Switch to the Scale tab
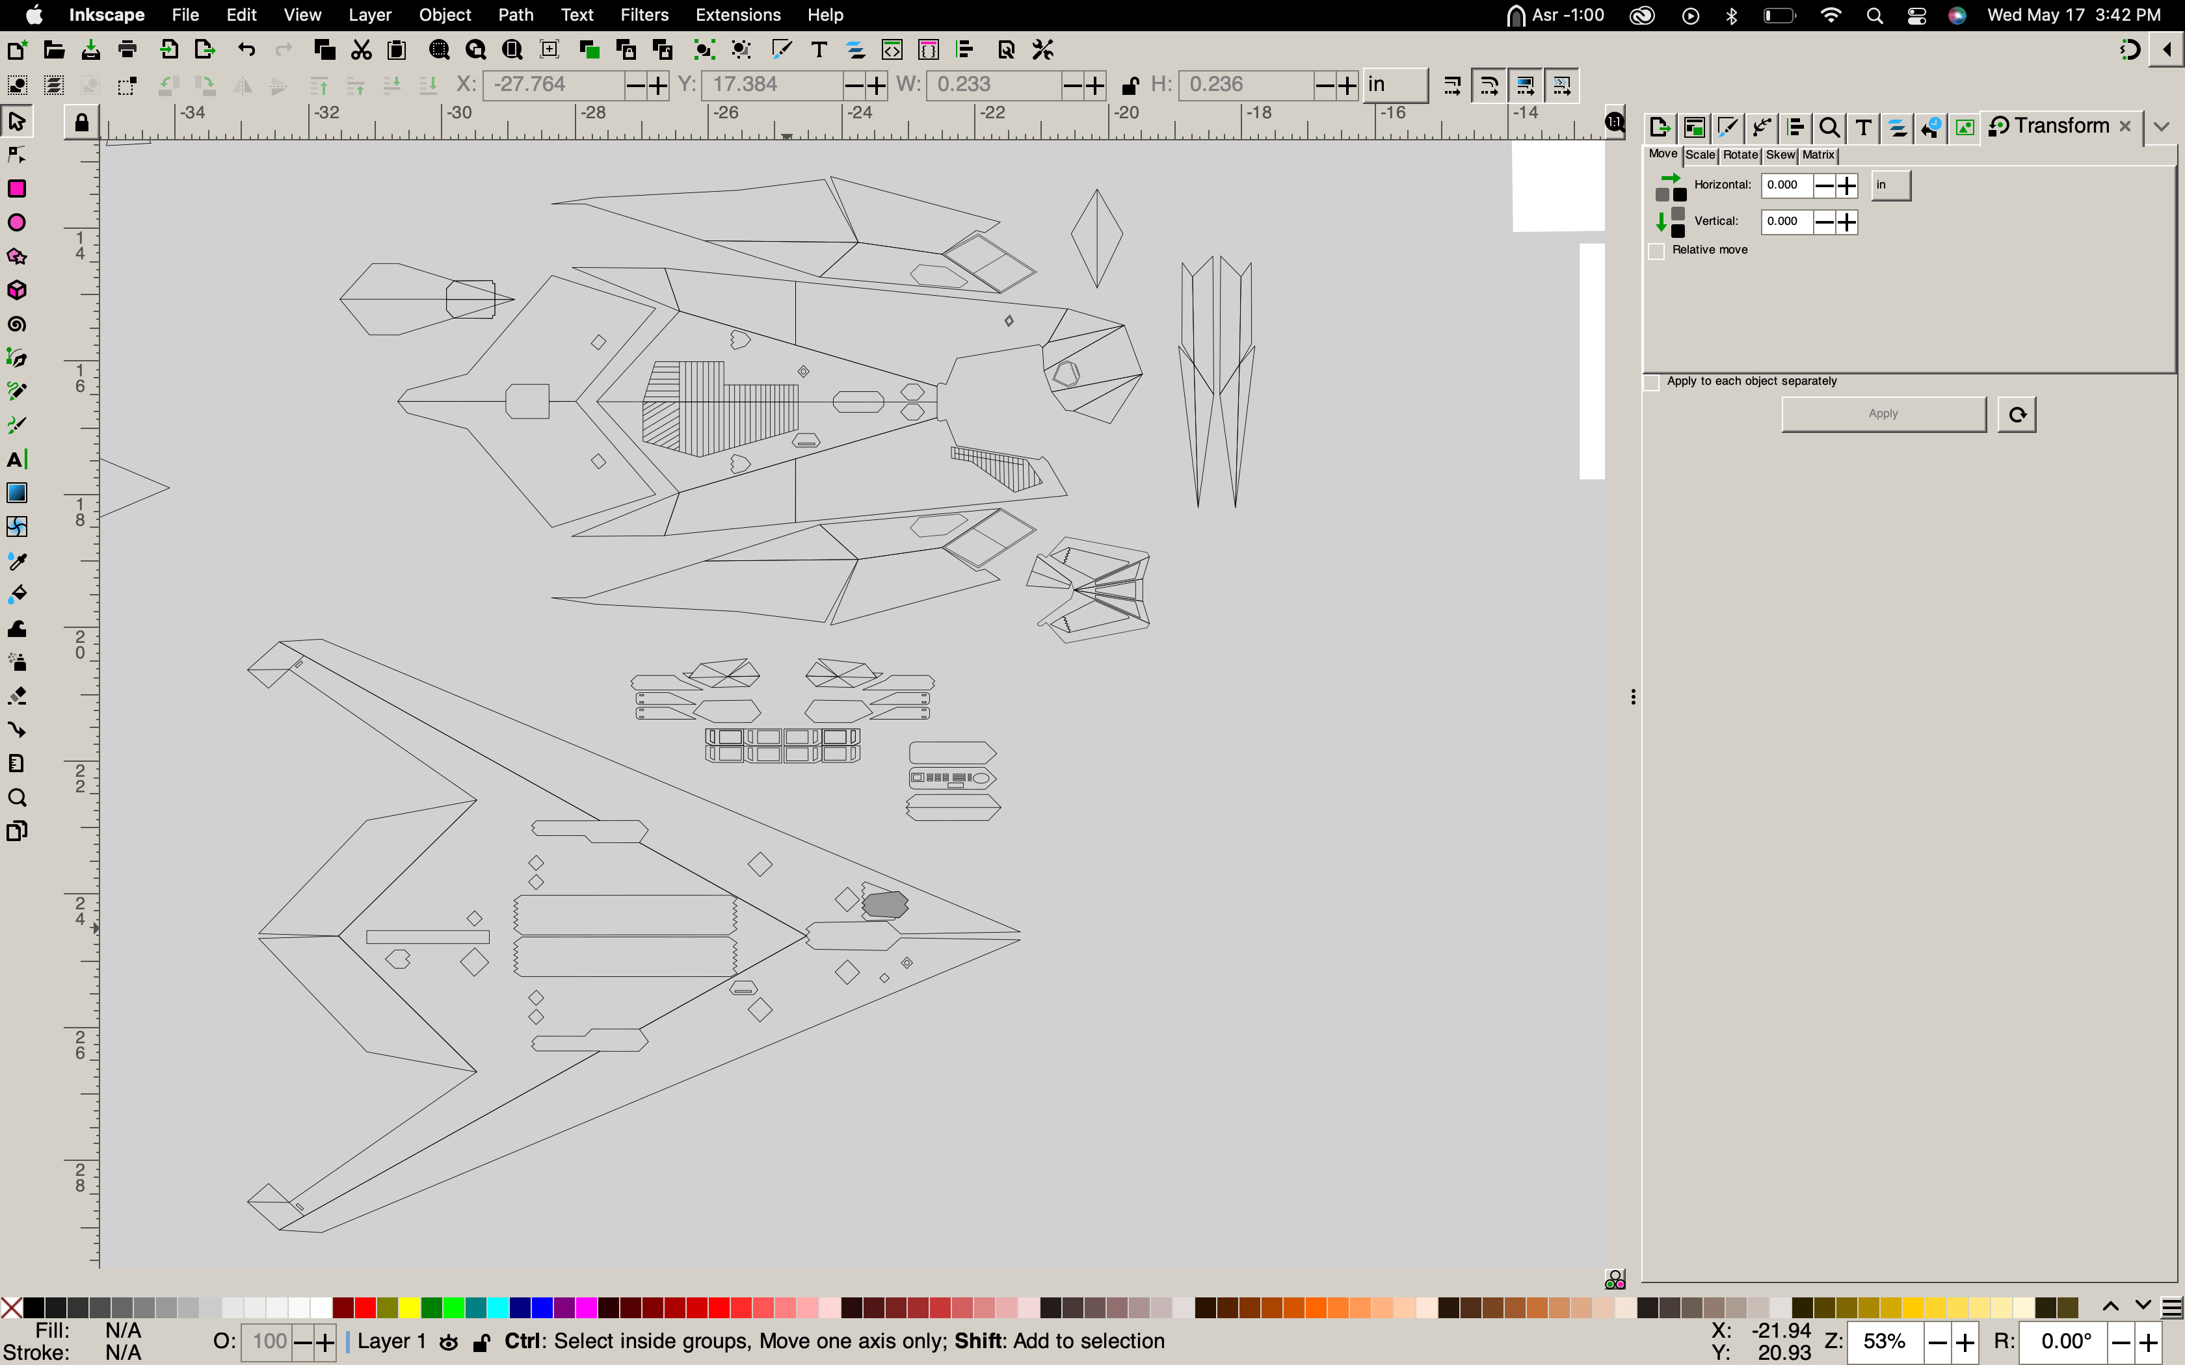The height and width of the screenshot is (1365, 2185). pyautogui.click(x=1700, y=155)
